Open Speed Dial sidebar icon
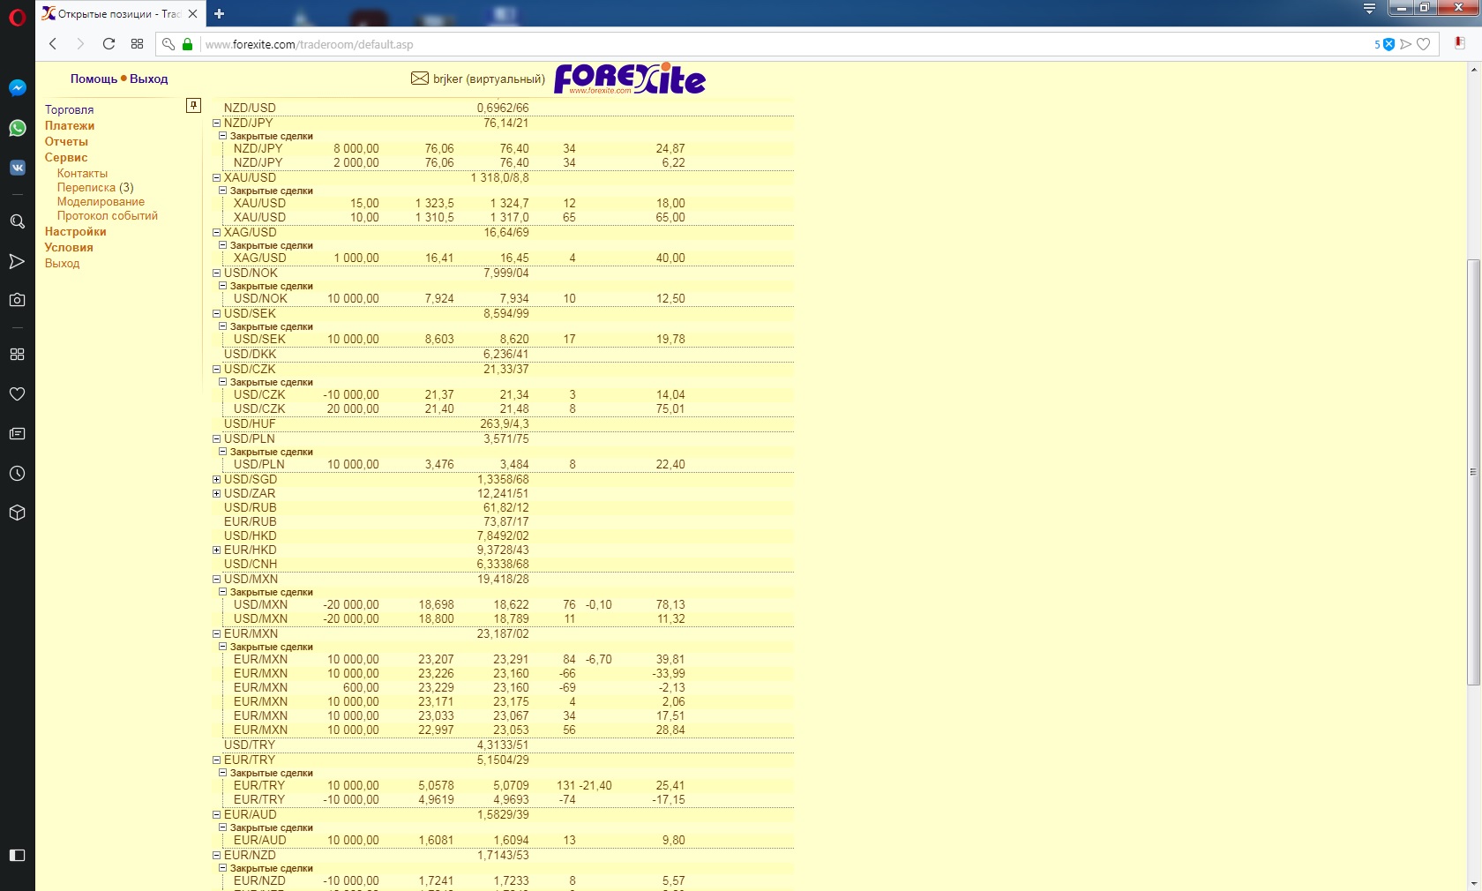Image resolution: width=1482 pixels, height=891 pixels. (17, 354)
